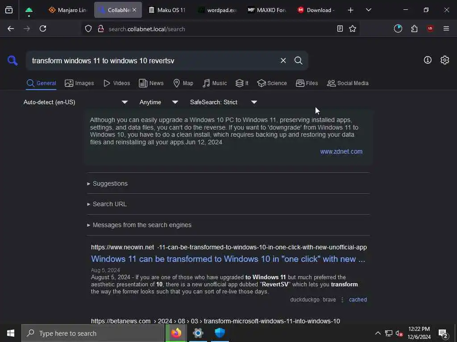
Task: Open Anytime time range dropdown
Action: tap(159, 102)
